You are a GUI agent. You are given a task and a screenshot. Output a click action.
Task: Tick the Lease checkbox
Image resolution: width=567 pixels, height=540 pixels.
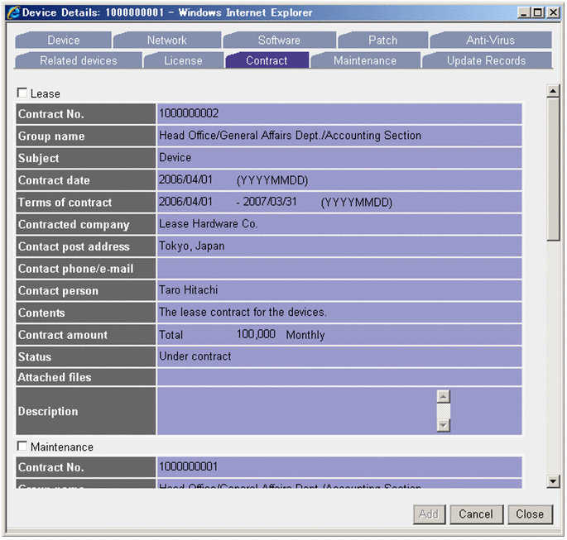click(22, 93)
